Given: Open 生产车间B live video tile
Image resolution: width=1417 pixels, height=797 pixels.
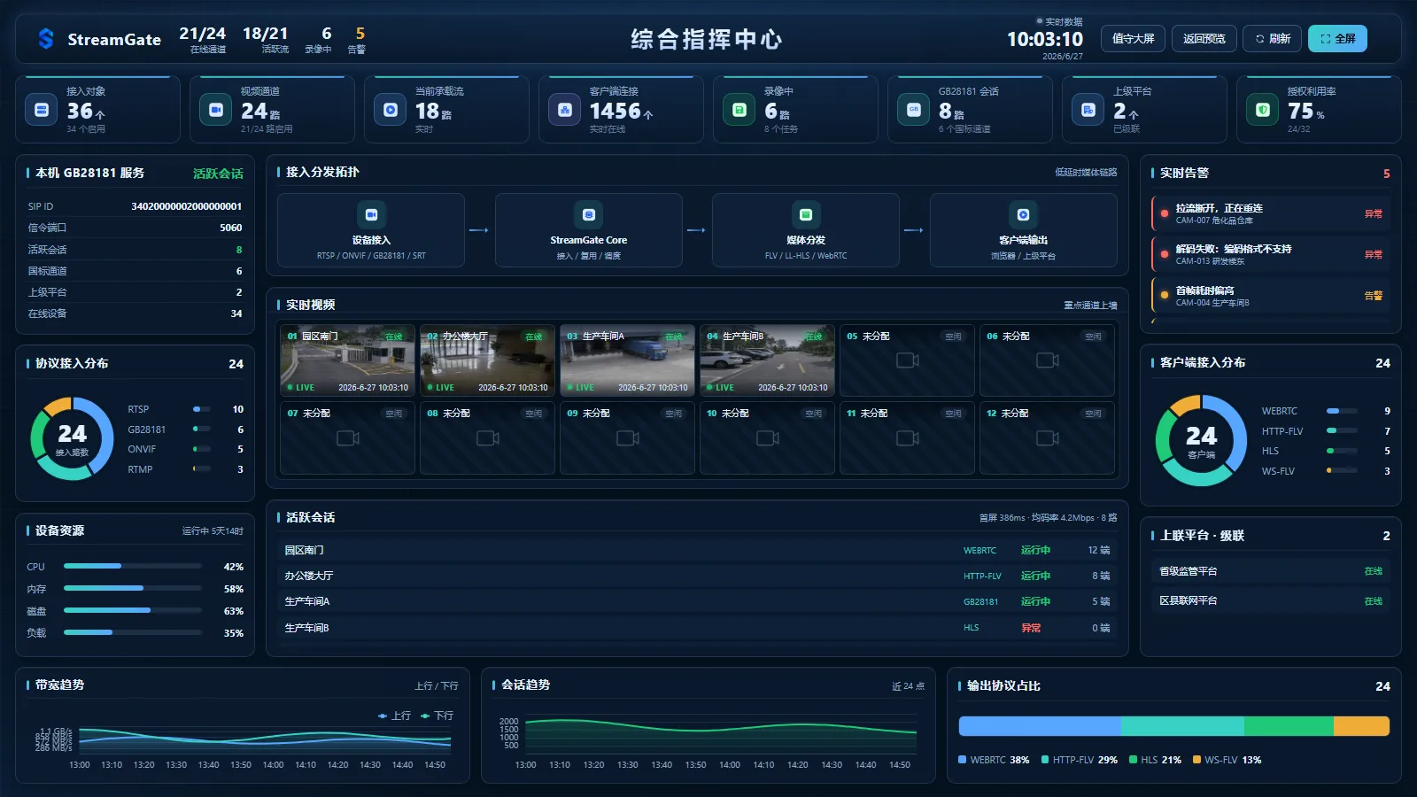Looking at the screenshot, I should (x=767, y=360).
